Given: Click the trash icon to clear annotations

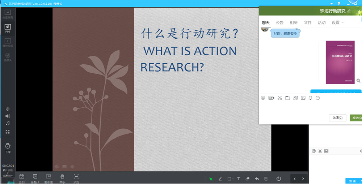Looking at the screenshot, I should pyautogui.click(x=266, y=179).
